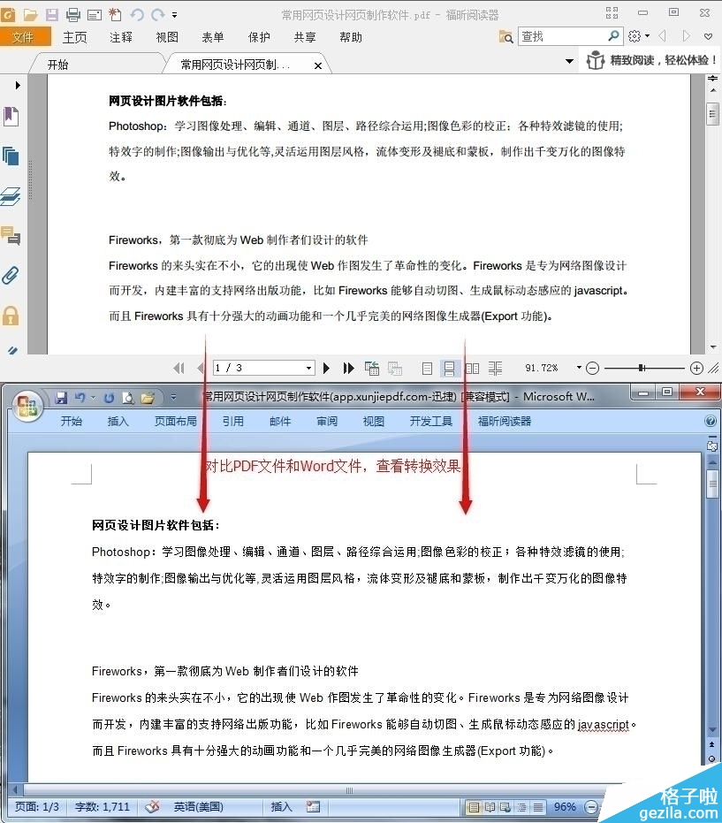Open comments panel in Foxit sidebar

pyautogui.click(x=11, y=236)
